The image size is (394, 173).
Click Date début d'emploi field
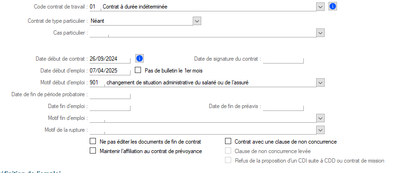pos(110,71)
